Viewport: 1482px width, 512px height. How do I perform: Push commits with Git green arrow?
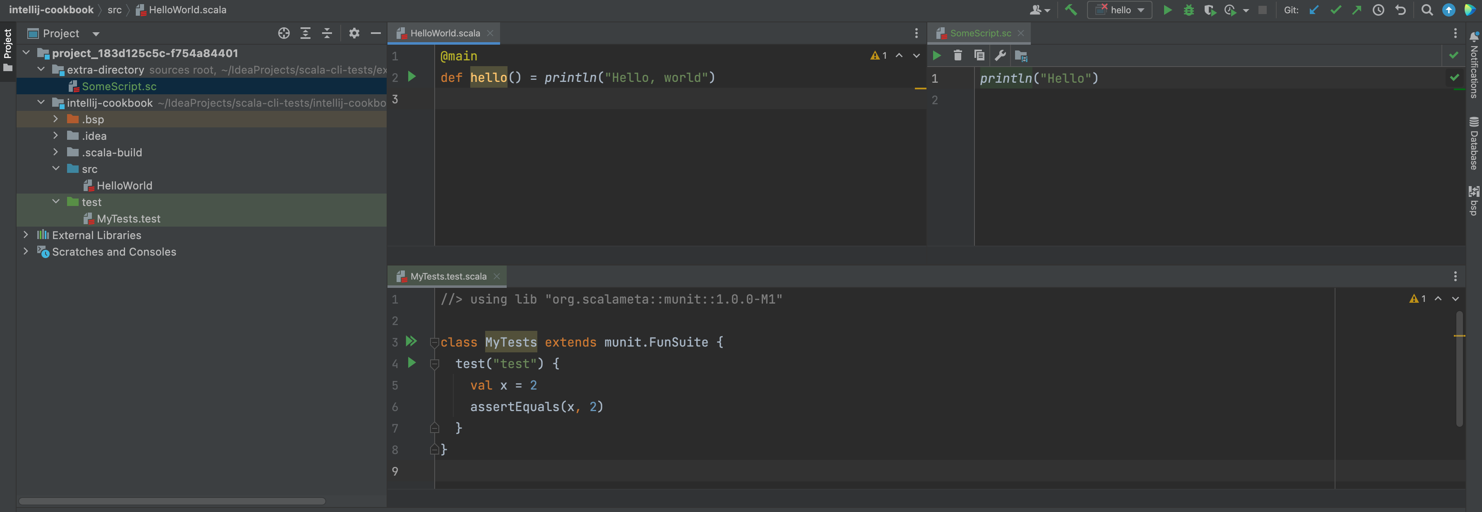coord(1357,10)
